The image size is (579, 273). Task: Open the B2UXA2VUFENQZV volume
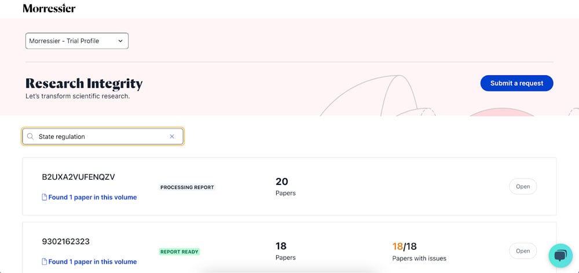click(x=522, y=187)
